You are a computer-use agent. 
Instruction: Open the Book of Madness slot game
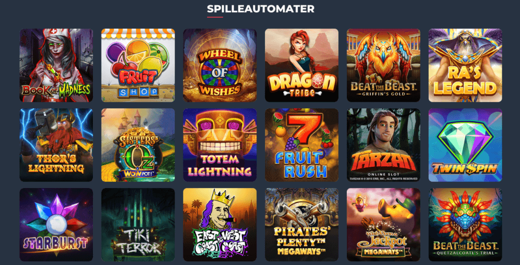(x=56, y=65)
